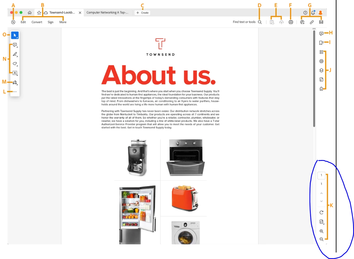
Task: Click the refrigerator image
Action: tap(138, 215)
